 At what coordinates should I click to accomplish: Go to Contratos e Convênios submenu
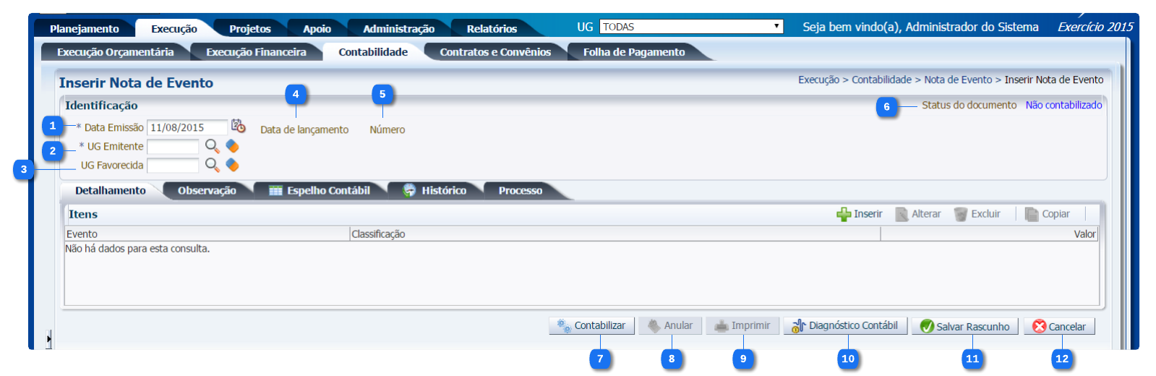pyautogui.click(x=495, y=52)
